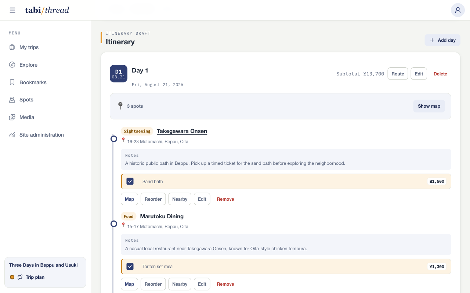This screenshot has height=293, width=470.
Task: Edit the Marutoku Dining spot
Action: coord(202,284)
